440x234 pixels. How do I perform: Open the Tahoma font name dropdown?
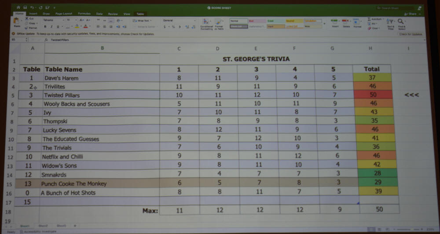(54, 20)
